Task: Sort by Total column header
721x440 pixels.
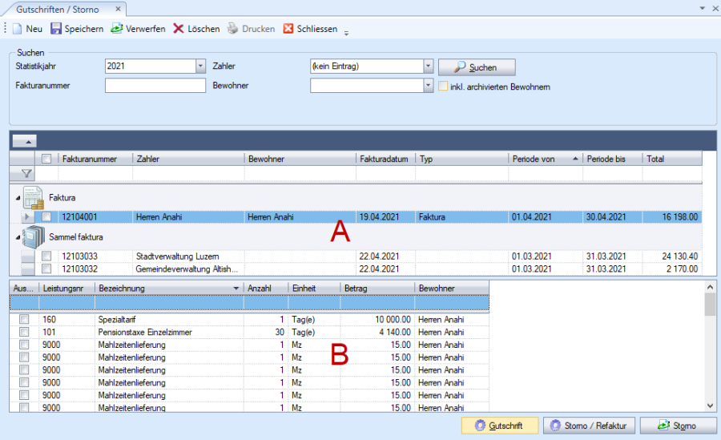Action: (x=672, y=159)
